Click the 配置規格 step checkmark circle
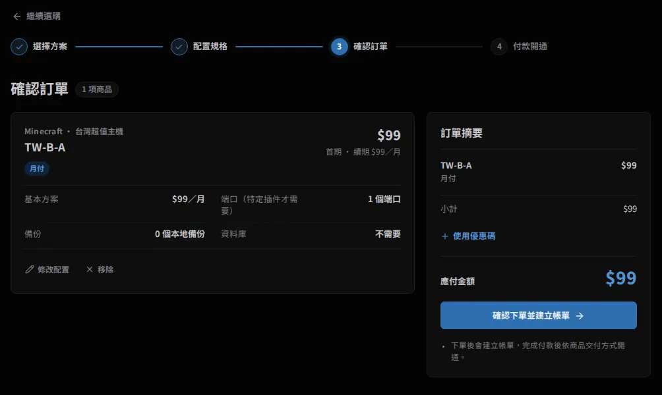 pos(179,47)
